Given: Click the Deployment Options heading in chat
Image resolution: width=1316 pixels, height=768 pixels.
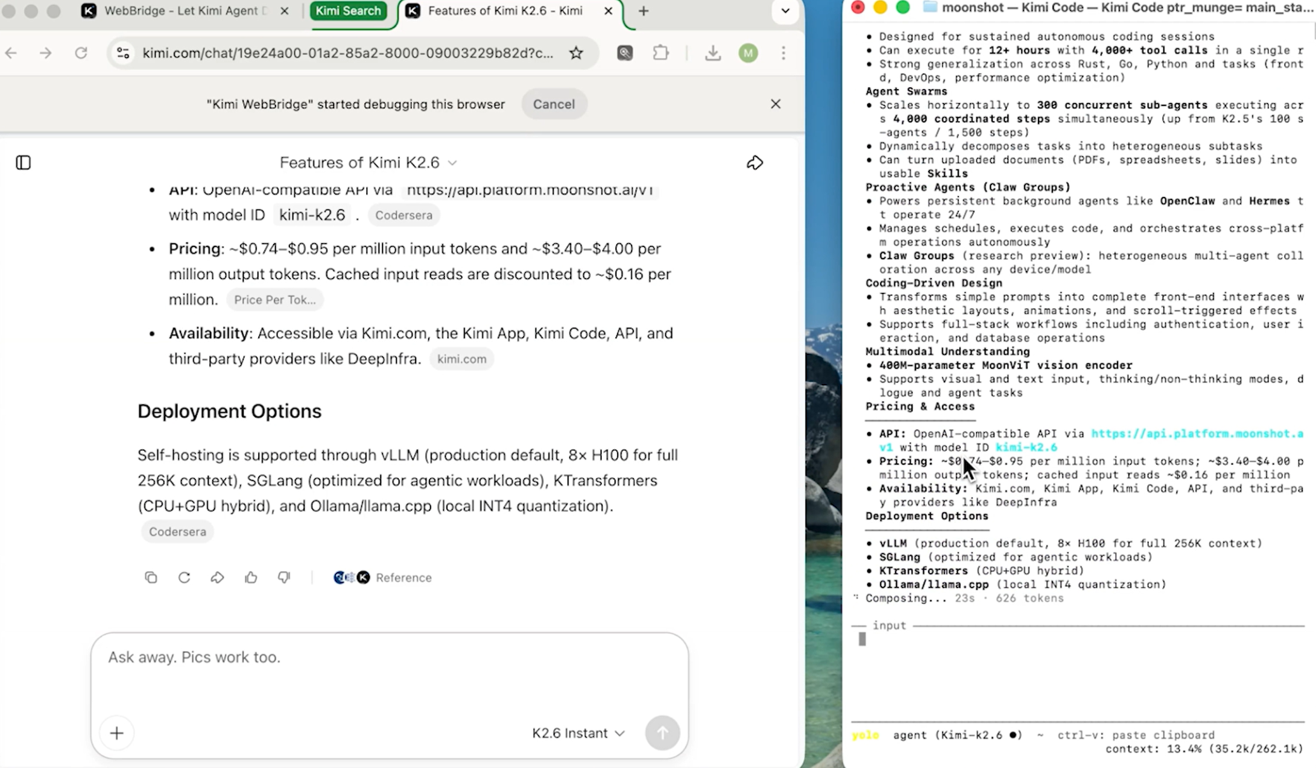Looking at the screenshot, I should pyautogui.click(x=229, y=411).
